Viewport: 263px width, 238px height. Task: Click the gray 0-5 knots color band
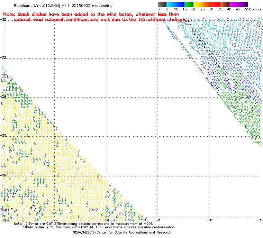pyautogui.click(x=162, y=4)
